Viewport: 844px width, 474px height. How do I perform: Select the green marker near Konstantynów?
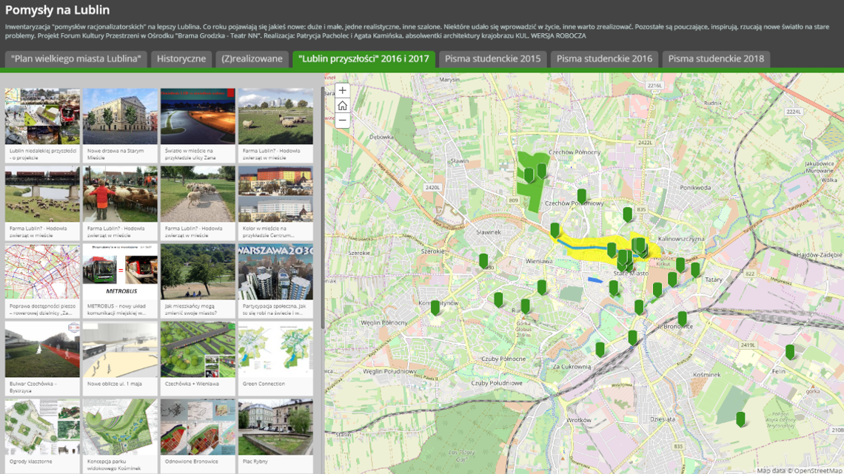click(x=435, y=307)
